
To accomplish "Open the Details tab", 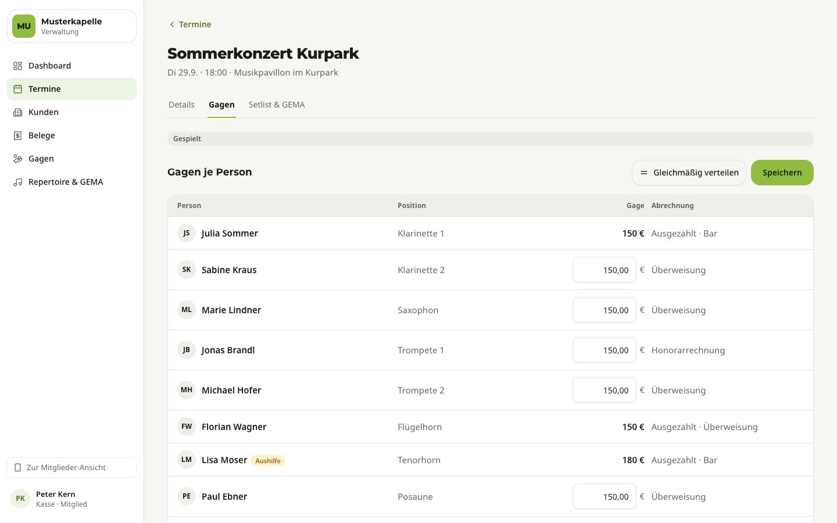I will click(181, 105).
